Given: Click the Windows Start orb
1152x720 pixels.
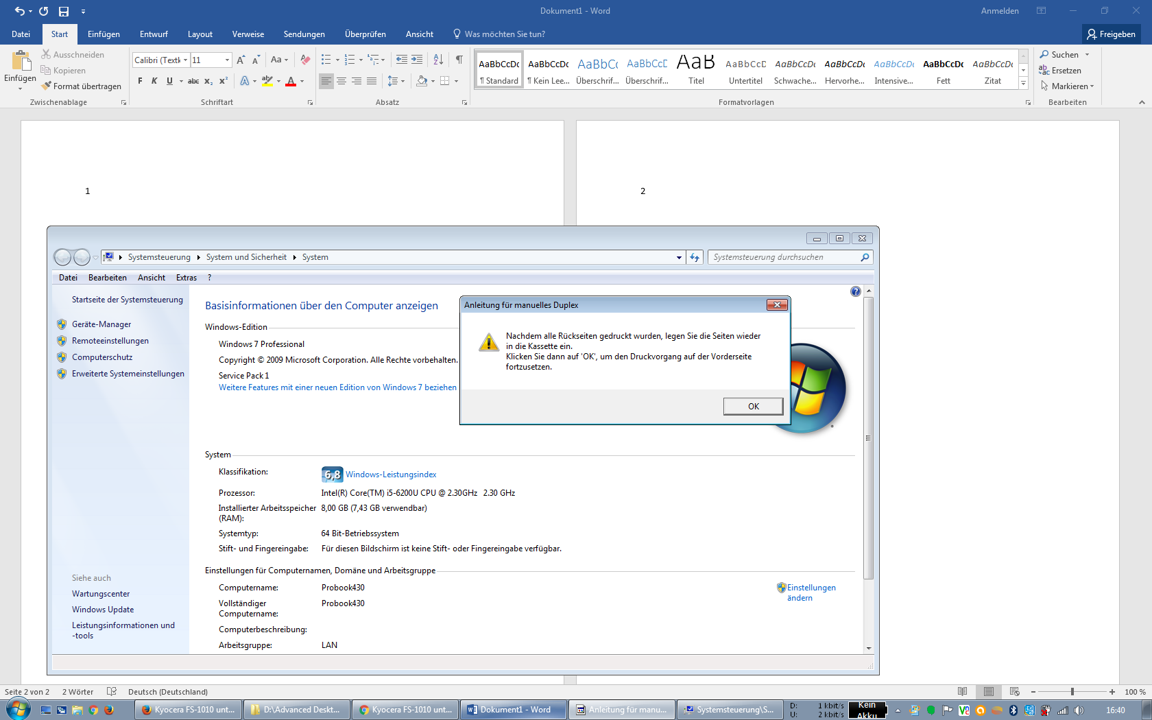Looking at the screenshot, I should (19, 709).
